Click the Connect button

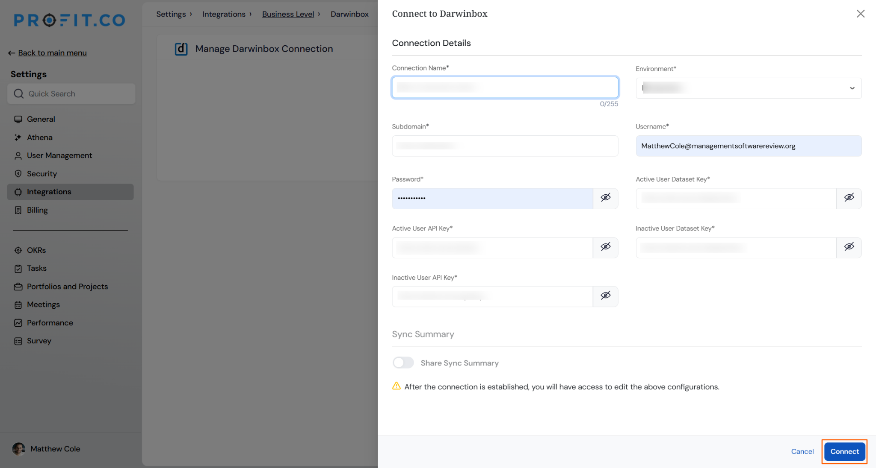(844, 451)
